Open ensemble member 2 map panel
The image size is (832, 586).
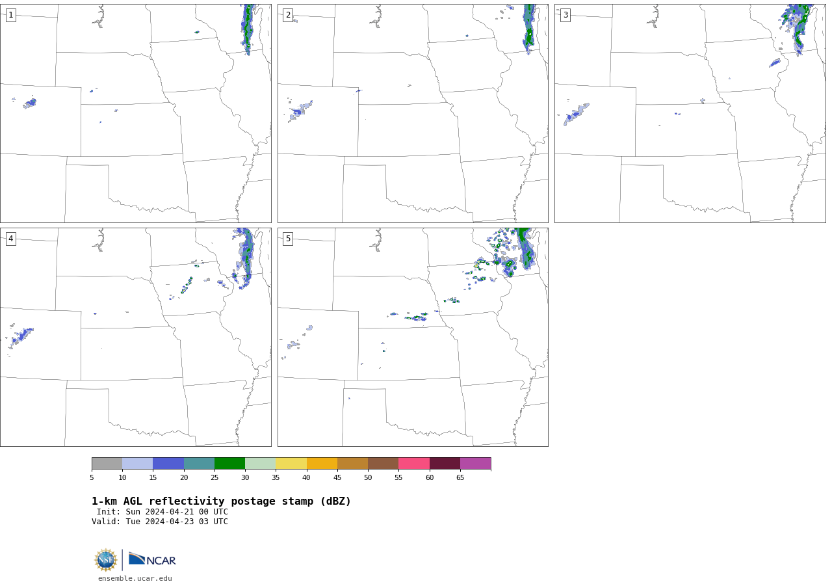click(413, 113)
